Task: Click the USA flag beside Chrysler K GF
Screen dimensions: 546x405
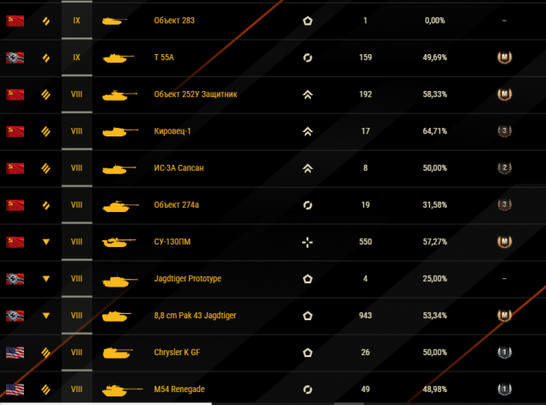Action: point(15,353)
